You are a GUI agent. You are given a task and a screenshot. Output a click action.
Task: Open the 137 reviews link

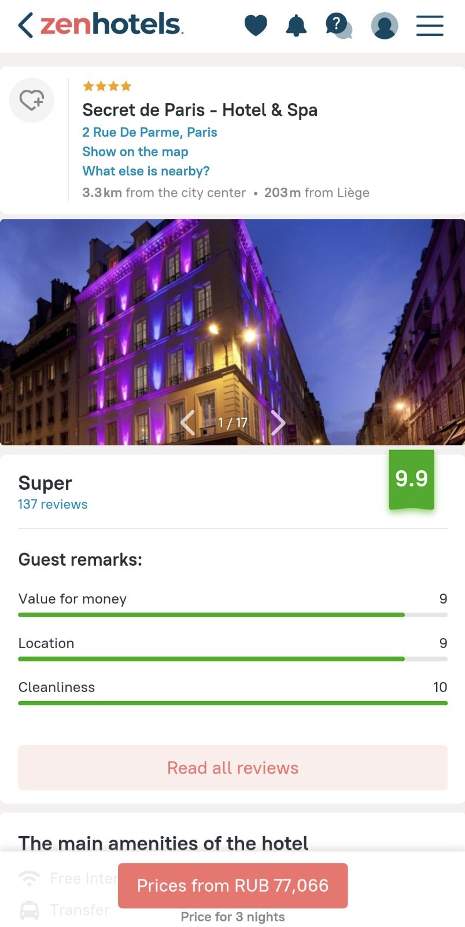(52, 504)
